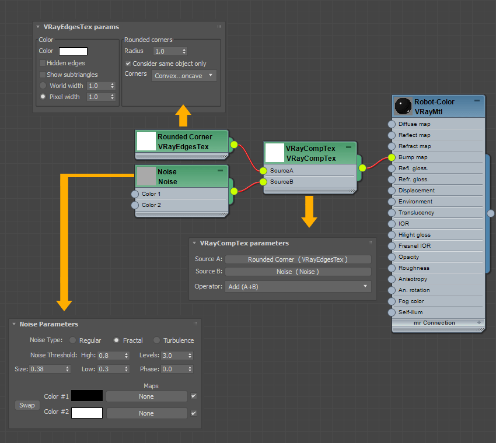Click the Bump map input socket
This screenshot has height=443, width=496.
[x=391, y=157]
